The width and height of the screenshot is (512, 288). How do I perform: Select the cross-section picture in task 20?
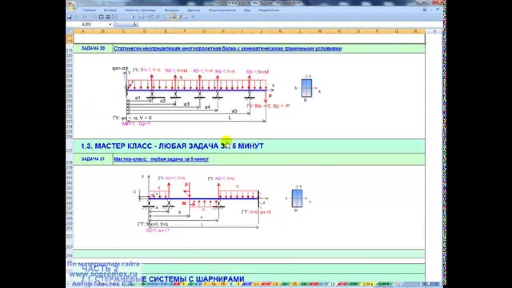307,88
